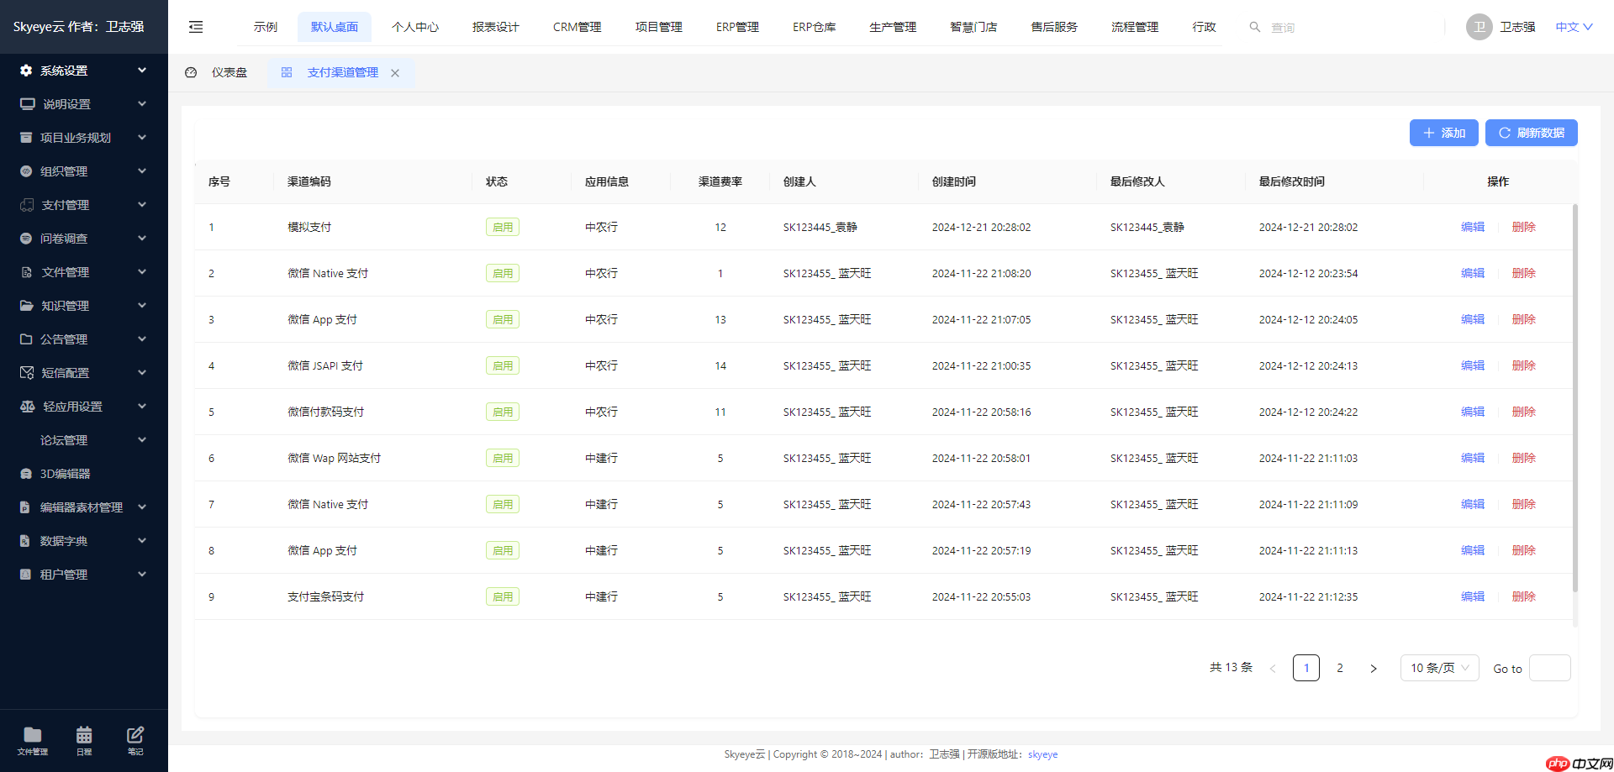
Task: Click the 仪表盘 dashboard icon tab
Action: tap(191, 72)
